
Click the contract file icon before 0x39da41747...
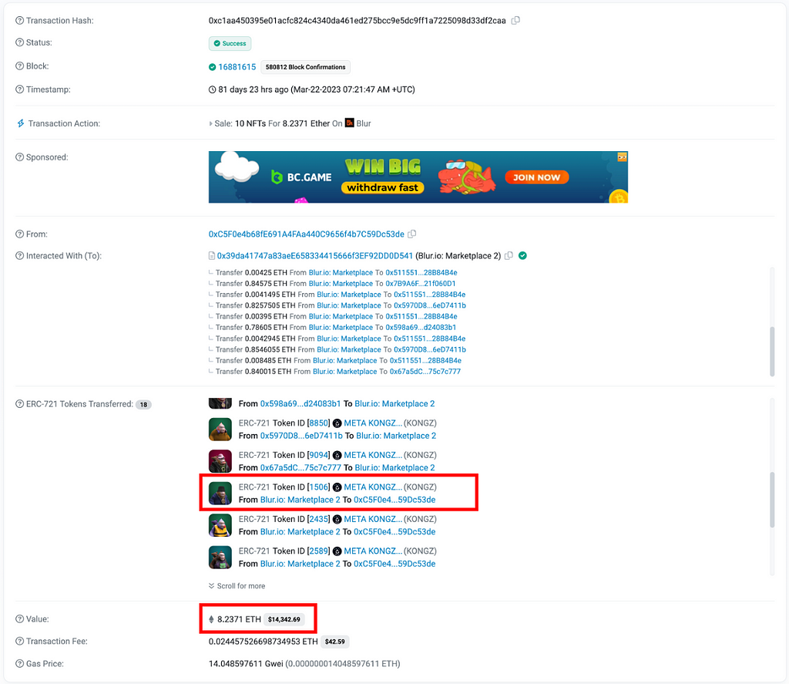[x=212, y=256]
